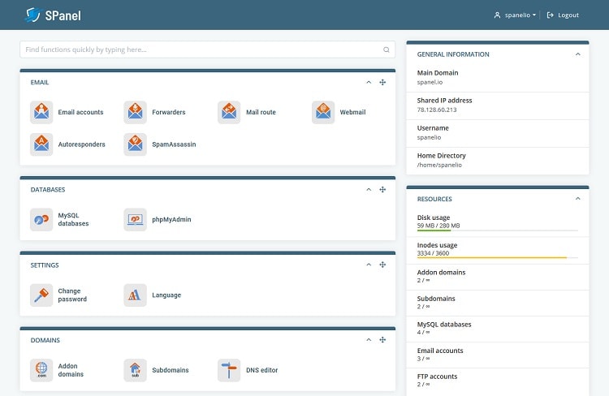
Task: Click the Logout link
Action: [x=563, y=15]
